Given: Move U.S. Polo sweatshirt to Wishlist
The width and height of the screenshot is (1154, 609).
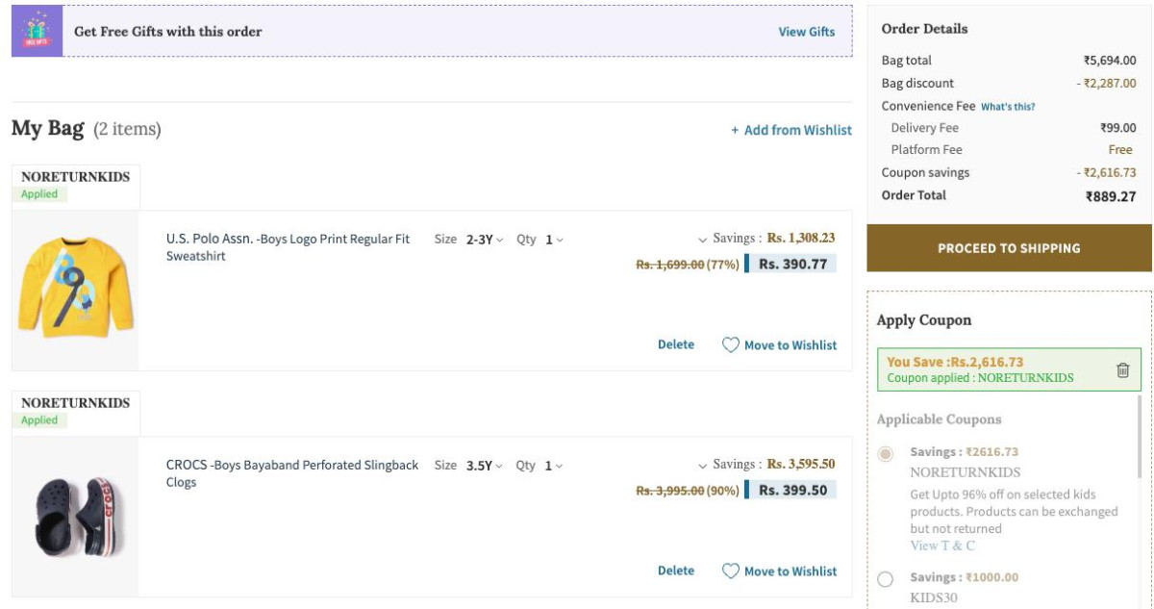Looking at the screenshot, I should 790,345.
